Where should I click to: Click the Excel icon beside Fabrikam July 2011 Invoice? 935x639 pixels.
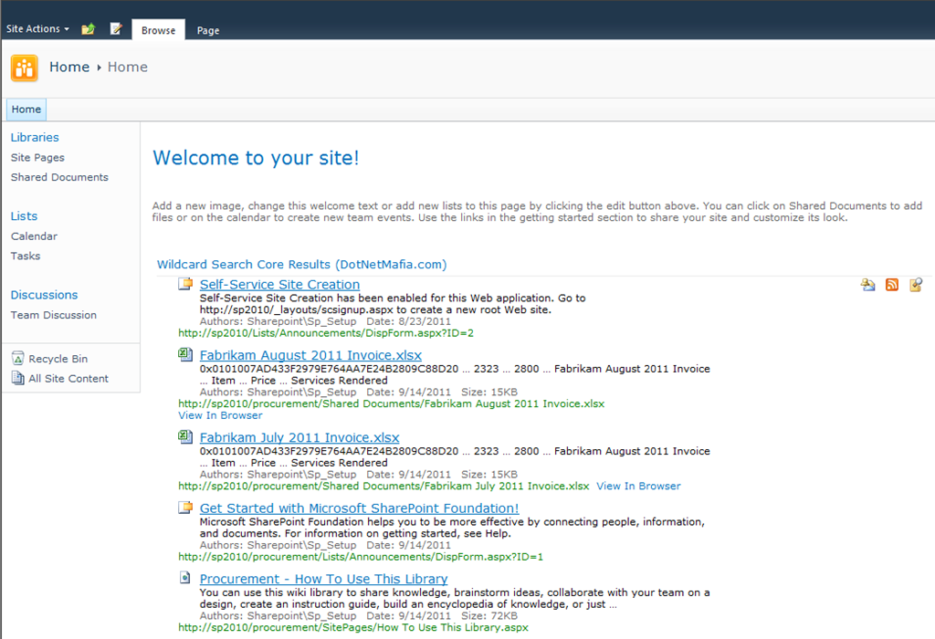185,436
